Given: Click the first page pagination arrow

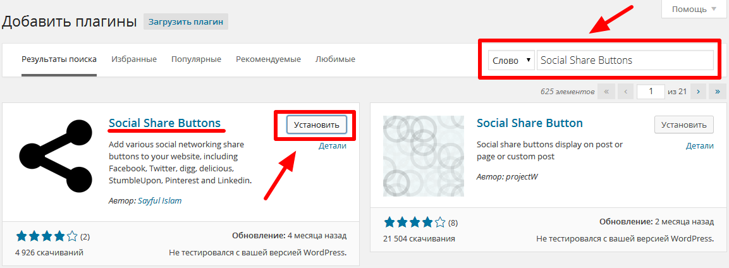Looking at the screenshot, I should coord(606,92).
